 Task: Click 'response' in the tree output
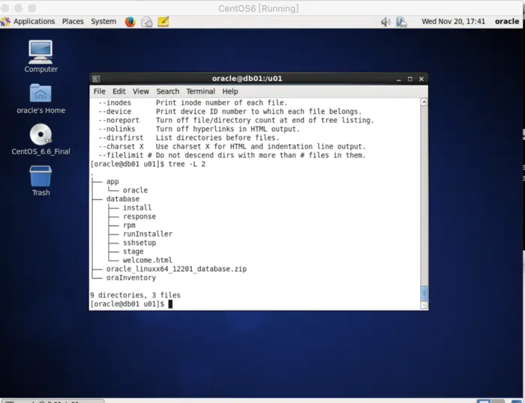[x=139, y=216]
